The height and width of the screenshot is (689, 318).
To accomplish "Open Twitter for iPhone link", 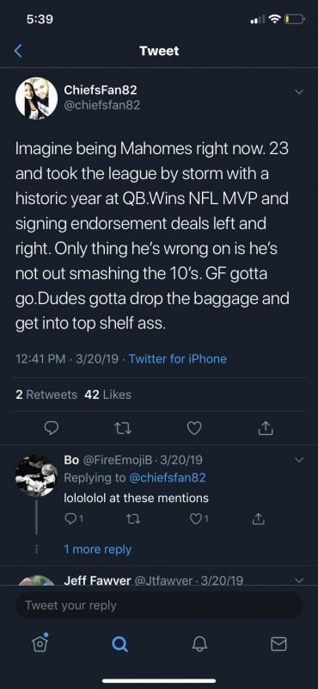I will point(178,359).
